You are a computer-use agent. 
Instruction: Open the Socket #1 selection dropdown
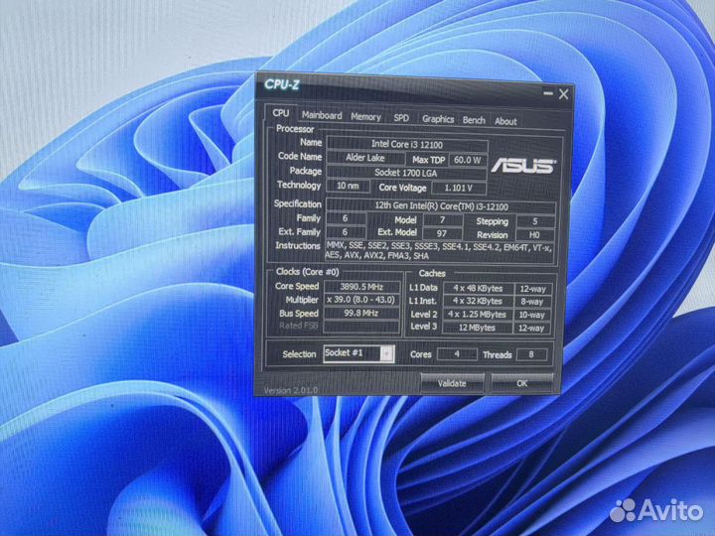pos(387,353)
